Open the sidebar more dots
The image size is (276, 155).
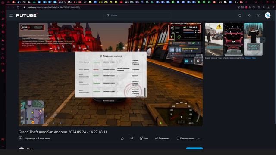[x=3, y=146]
